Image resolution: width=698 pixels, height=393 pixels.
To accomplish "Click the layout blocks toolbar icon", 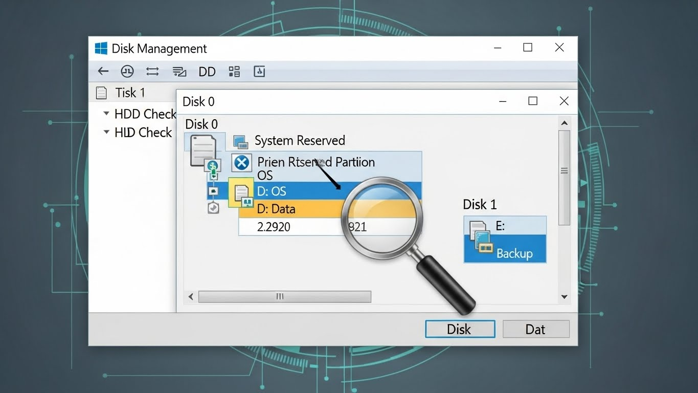I will tap(234, 71).
